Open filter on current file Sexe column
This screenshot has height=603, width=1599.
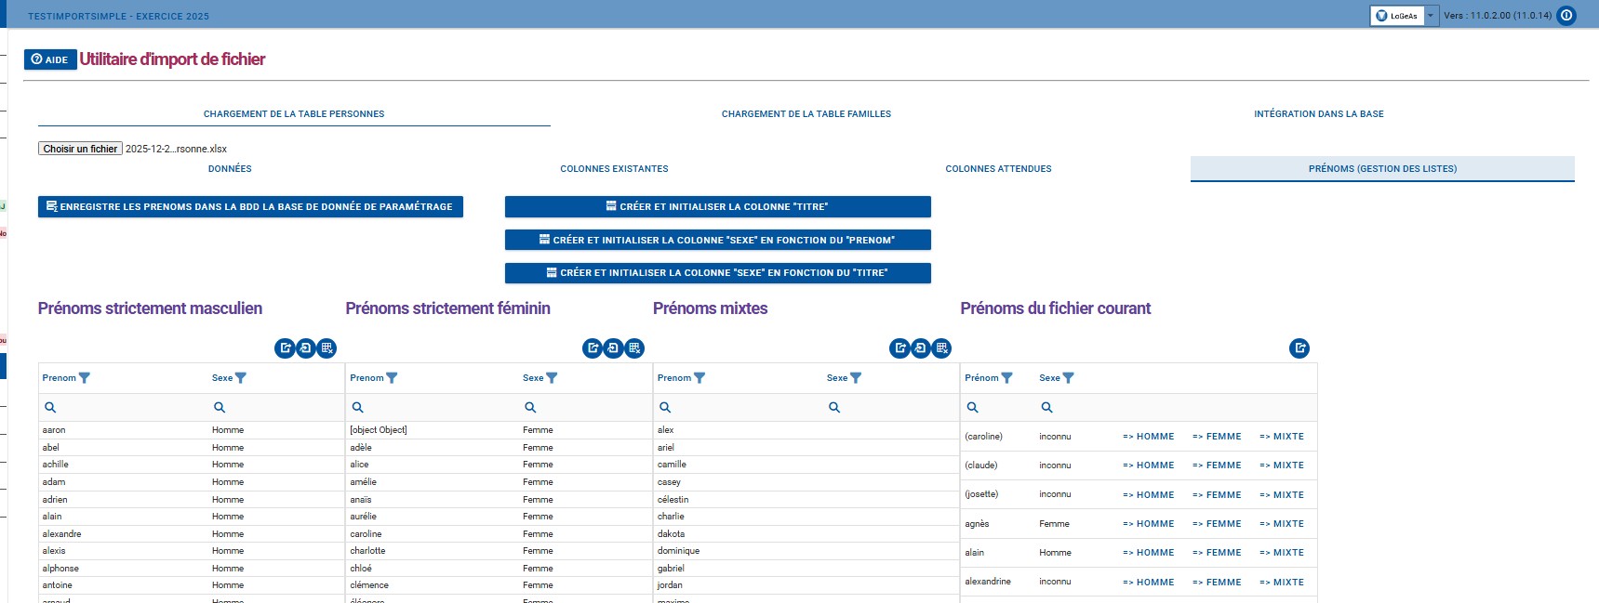click(1068, 378)
